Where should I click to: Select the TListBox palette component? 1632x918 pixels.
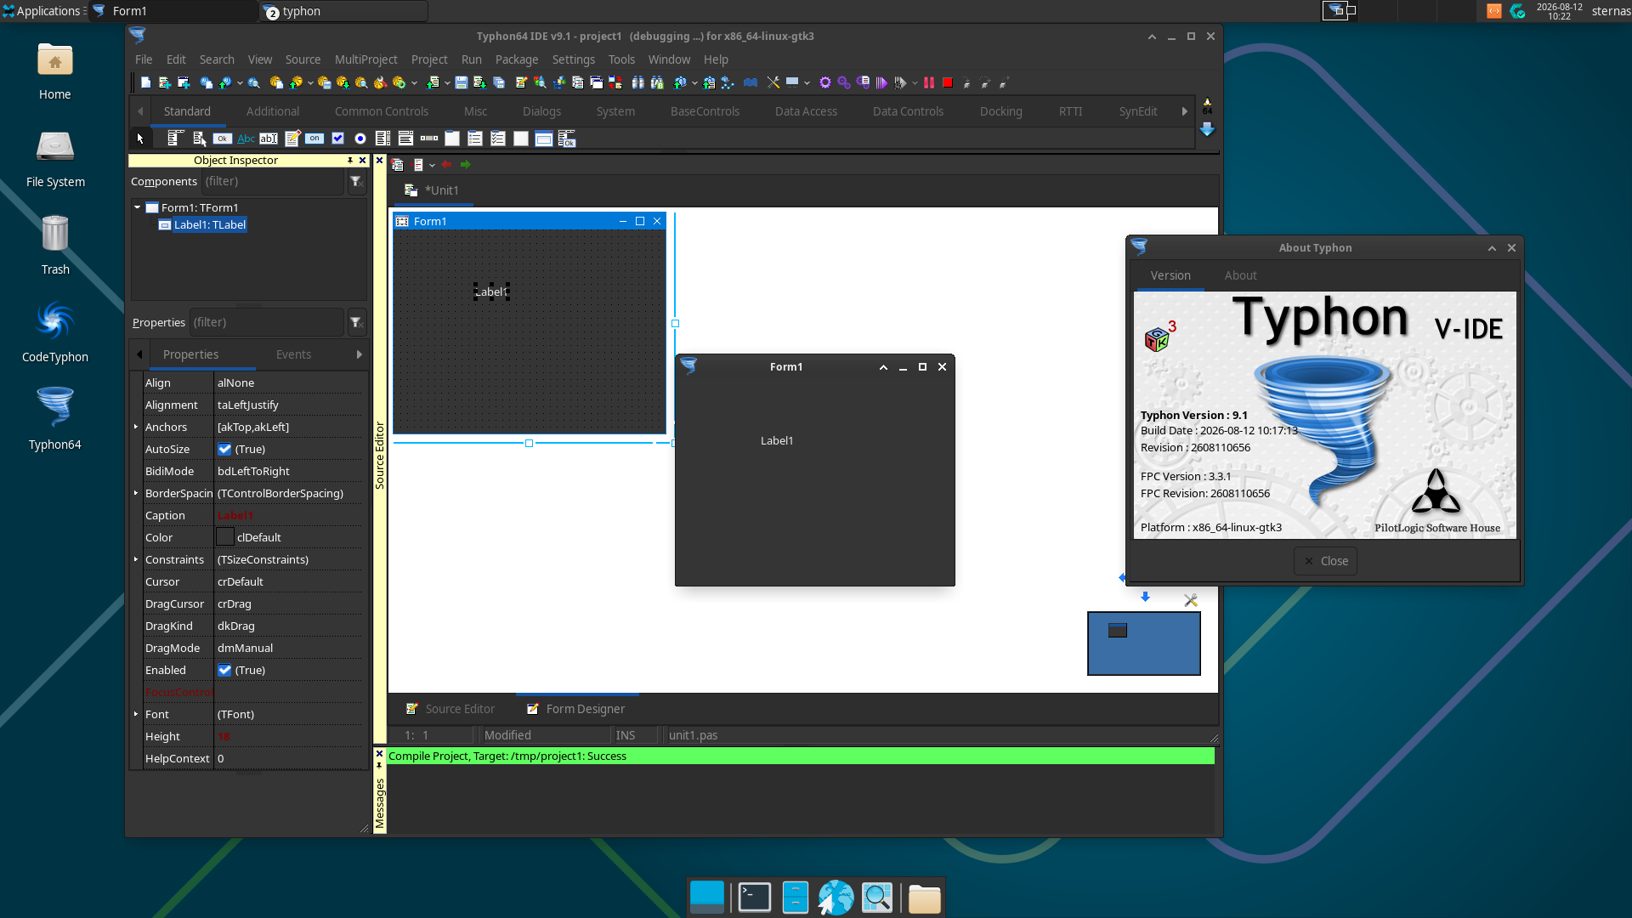(x=383, y=139)
